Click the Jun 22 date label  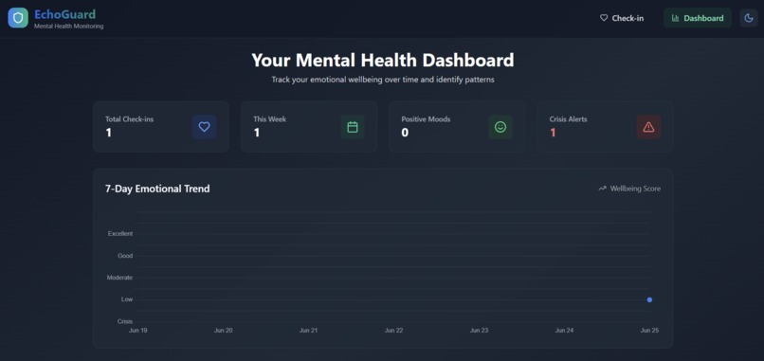393,331
